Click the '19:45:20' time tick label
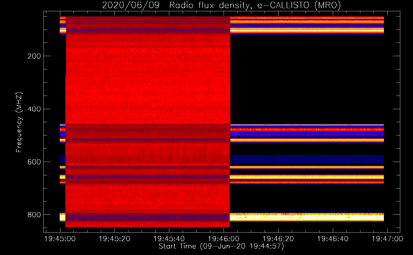The image size is (413, 255). (115, 239)
